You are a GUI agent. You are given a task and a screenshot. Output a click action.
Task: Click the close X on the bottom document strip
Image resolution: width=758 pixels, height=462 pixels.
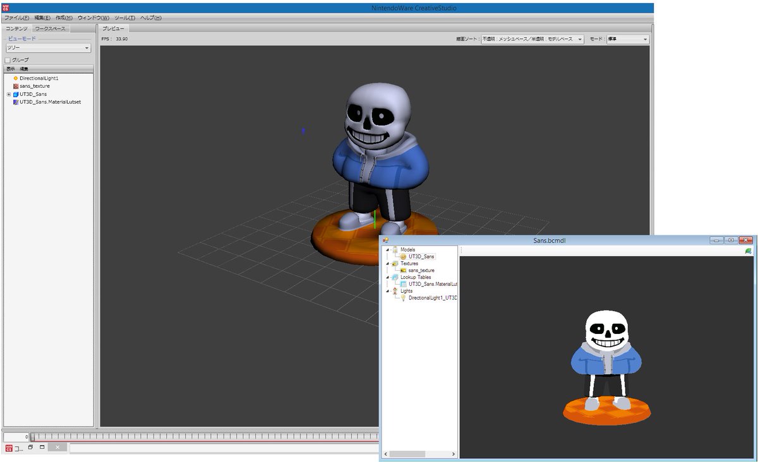(x=57, y=447)
